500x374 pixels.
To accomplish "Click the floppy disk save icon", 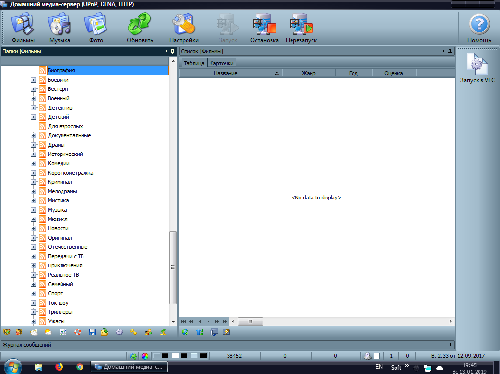I will 92,332.
